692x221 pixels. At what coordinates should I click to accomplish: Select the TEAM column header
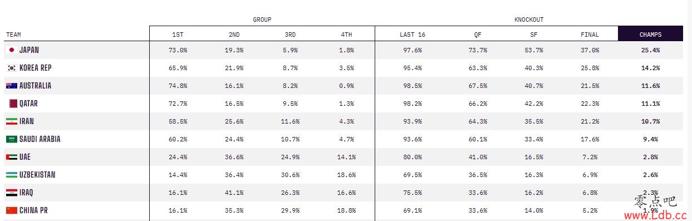[x=13, y=35]
